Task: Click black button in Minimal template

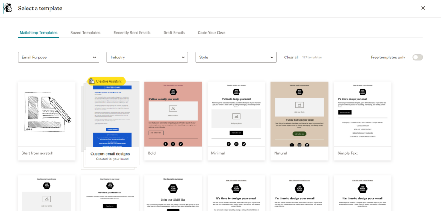Action: click(x=236, y=133)
